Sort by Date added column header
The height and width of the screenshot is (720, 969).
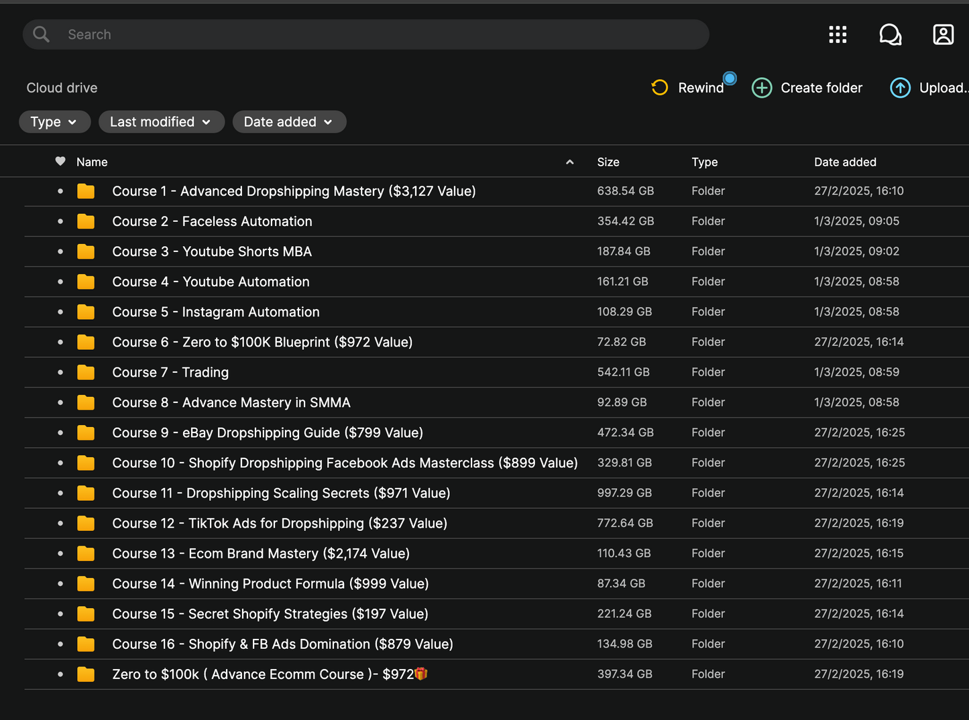pyautogui.click(x=845, y=162)
